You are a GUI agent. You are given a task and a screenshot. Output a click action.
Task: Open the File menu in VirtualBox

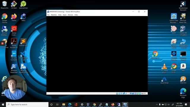coord(48,15)
